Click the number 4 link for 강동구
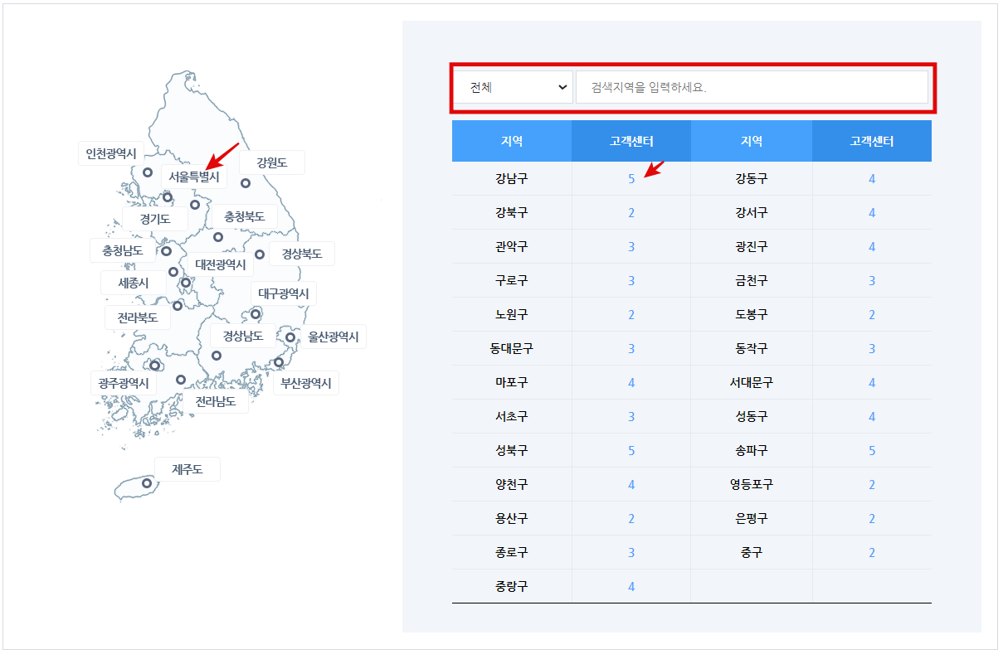 pos(872,177)
